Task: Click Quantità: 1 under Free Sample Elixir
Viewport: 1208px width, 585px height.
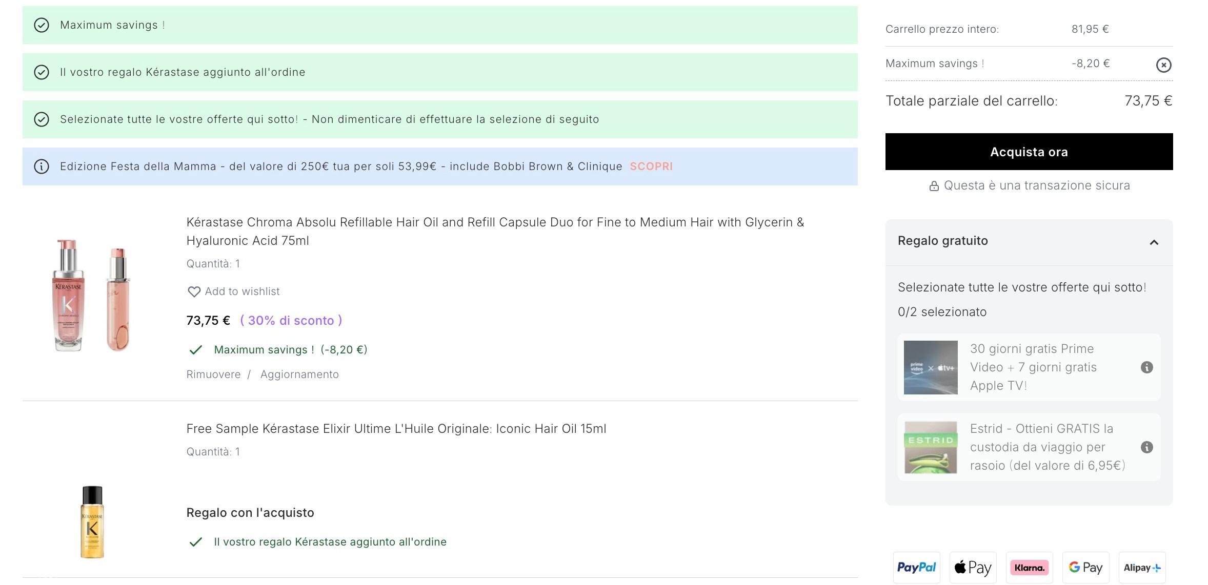Action: point(213,452)
